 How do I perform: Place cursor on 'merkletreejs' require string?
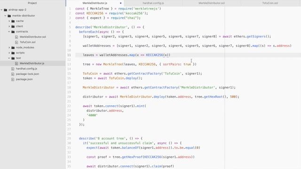click(146, 8)
